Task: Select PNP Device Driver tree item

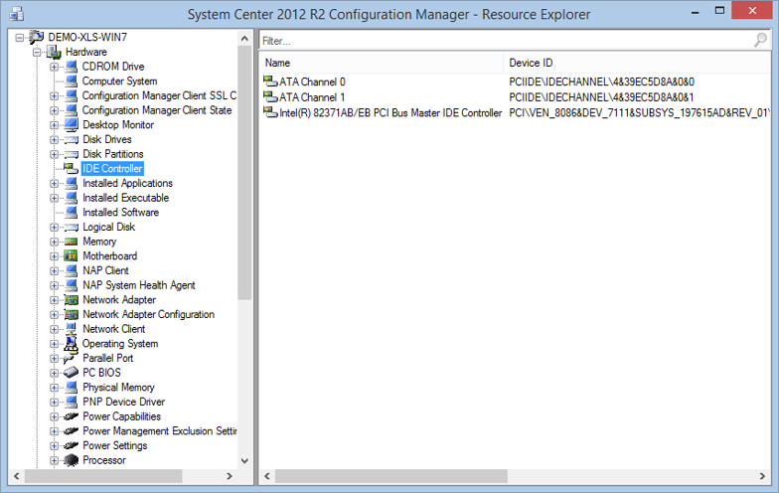Action: click(123, 402)
